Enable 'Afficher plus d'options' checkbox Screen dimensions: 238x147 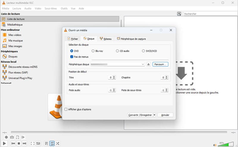pyautogui.click(x=66, y=109)
